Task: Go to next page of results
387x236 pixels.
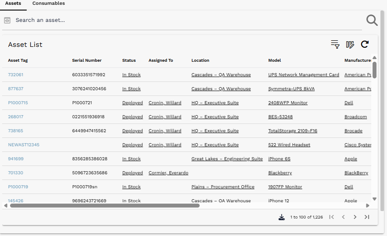Action: click(x=355, y=217)
